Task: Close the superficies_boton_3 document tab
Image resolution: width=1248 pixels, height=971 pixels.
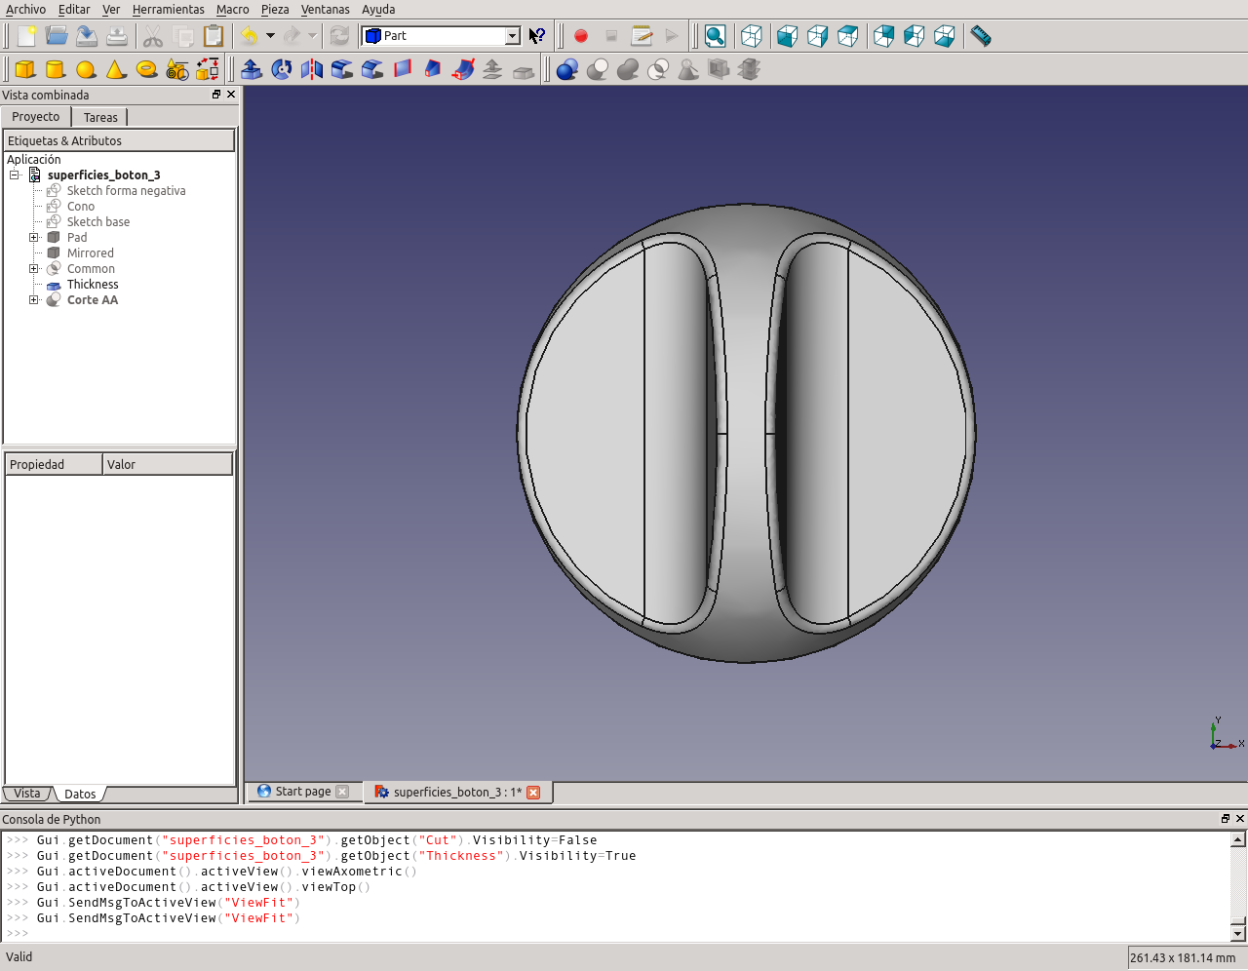Action: click(x=533, y=793)
